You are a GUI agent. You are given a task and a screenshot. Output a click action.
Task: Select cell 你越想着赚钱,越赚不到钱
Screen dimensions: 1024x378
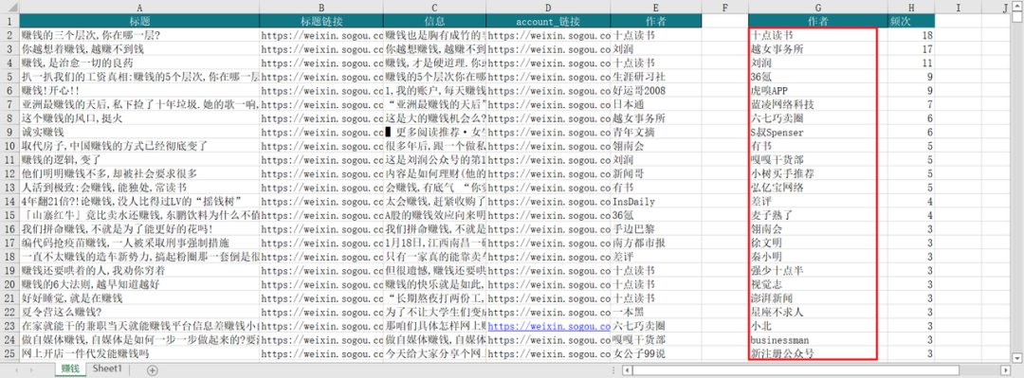[x=139, y=49]
